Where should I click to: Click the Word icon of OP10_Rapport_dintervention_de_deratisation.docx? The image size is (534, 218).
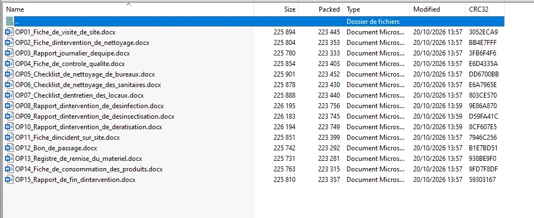point(9,127)
